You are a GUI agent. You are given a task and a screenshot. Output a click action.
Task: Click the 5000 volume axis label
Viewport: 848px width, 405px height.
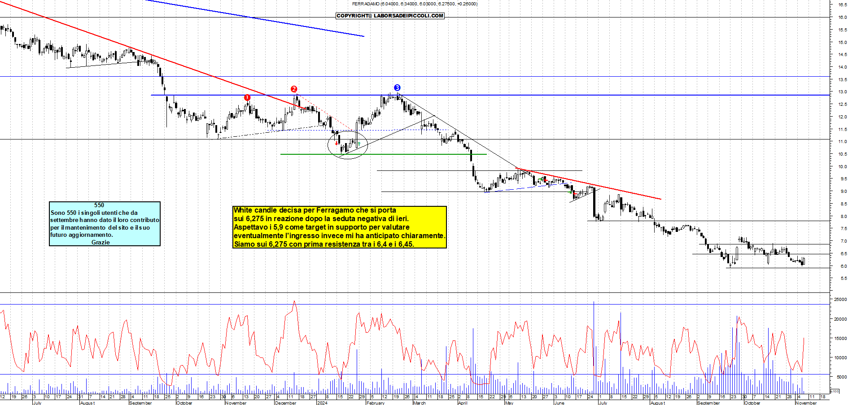(x=841, y=377)
